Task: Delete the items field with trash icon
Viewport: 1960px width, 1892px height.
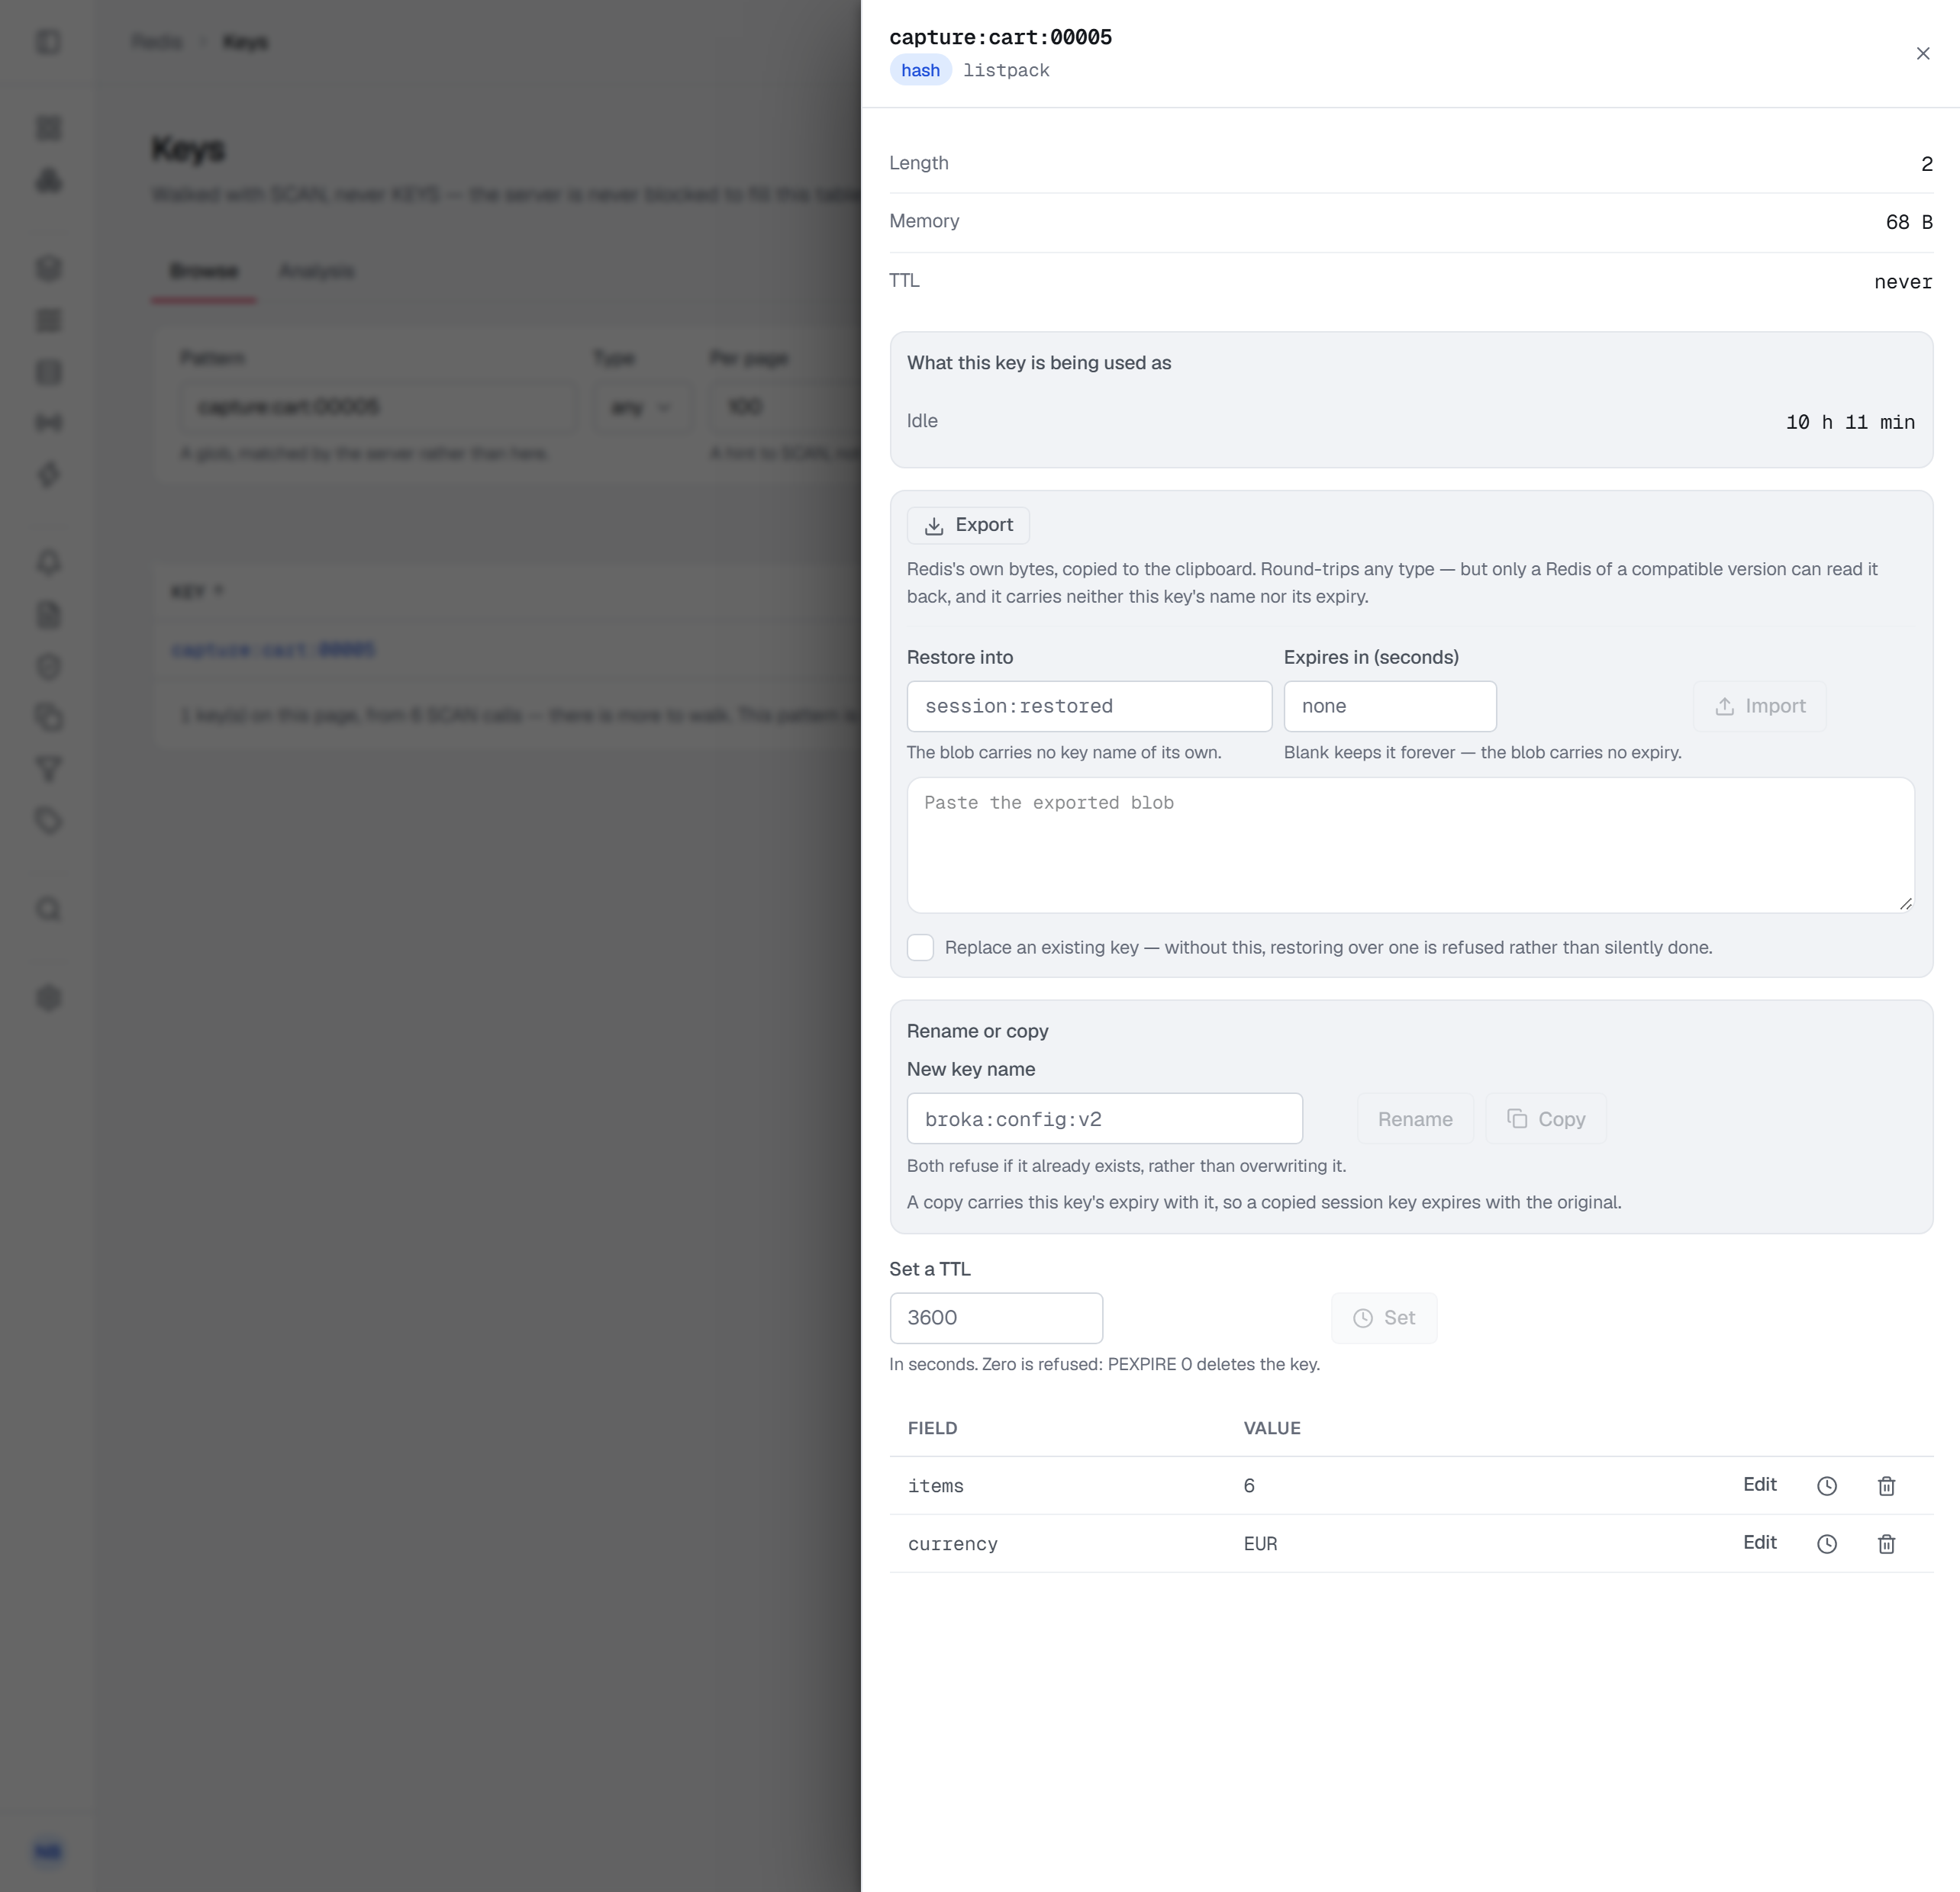Action: coord(1887,1486)
